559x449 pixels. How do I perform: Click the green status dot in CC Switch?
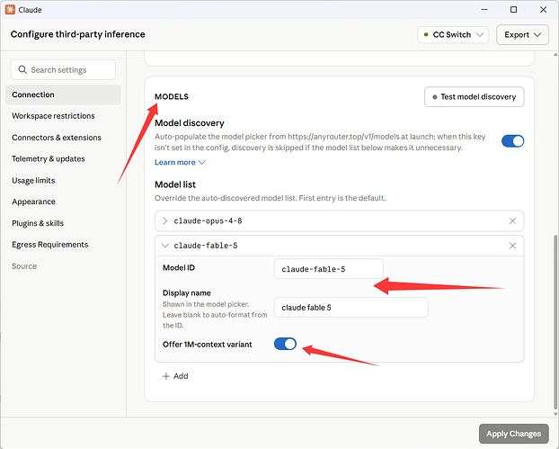tap(426, 34)
